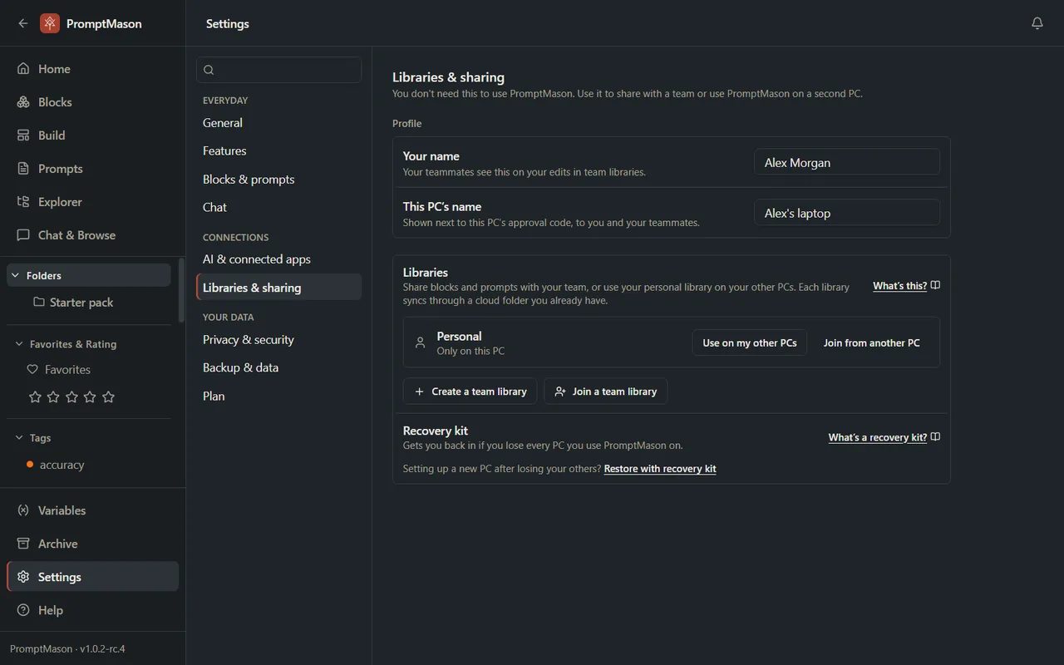1064x665 pixels.
Task: Go to Home in the sidebar
Action: [x=92, y=69]
